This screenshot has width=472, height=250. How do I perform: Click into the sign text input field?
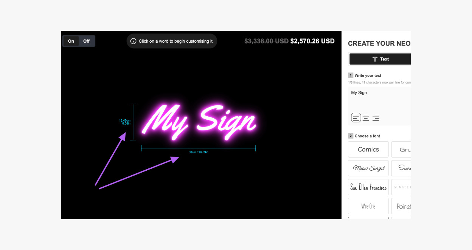[x=379, y=99]
